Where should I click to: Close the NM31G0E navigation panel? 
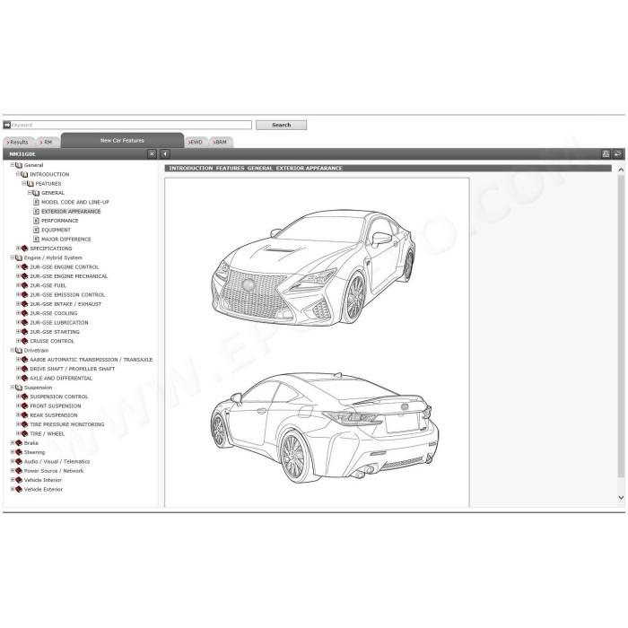(152, 153)
